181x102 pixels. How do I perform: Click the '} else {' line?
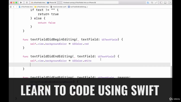pos(38,18)
